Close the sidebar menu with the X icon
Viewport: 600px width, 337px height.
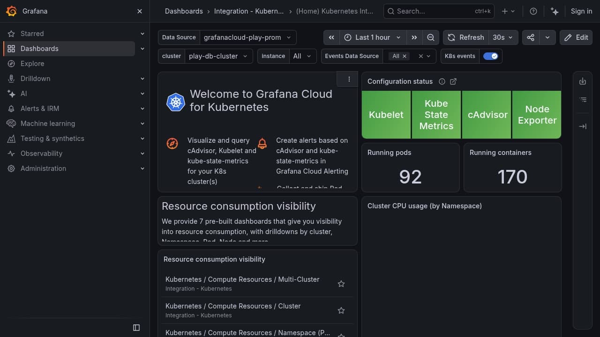[140, 11]
